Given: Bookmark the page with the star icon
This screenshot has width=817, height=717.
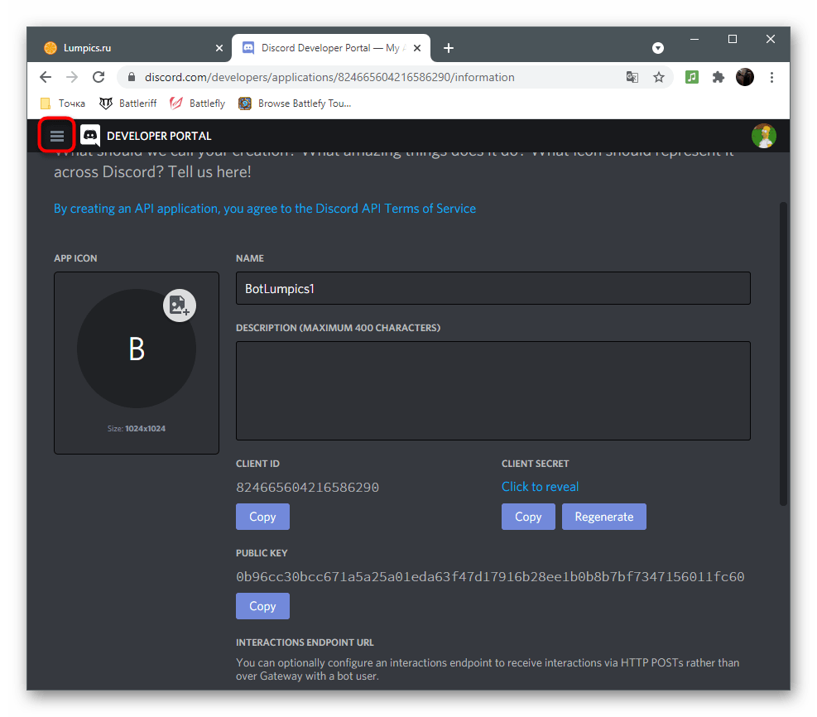Looking at the screenshot, I should (x=659, y=76).
